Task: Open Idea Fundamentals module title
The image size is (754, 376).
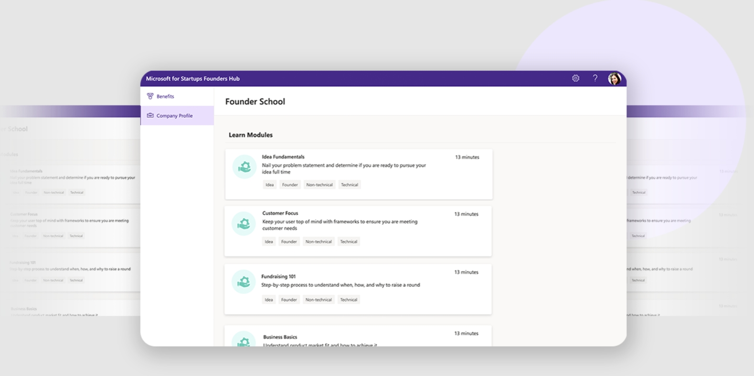Action: click(x=283, y=157)
